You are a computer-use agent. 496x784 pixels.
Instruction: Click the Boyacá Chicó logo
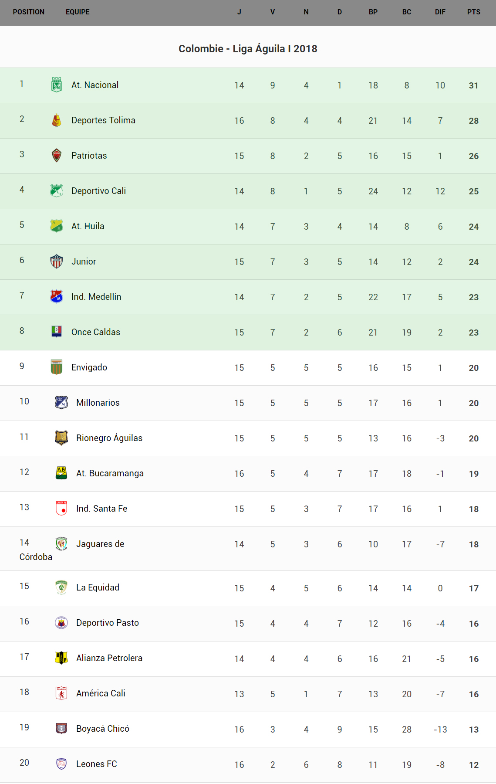coord(61,729)
